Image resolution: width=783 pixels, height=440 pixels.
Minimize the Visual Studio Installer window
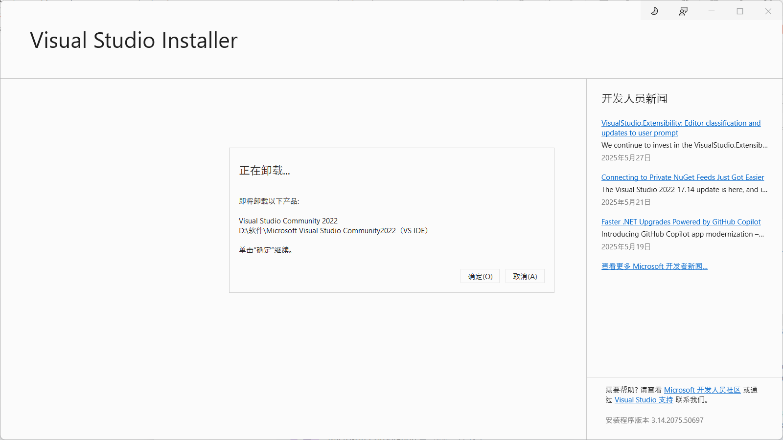pyautogui.click(x=712, y=11)
